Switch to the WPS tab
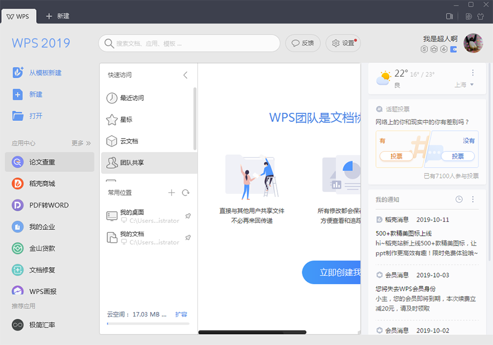This screenshot has width=493, height=345. coord(19,16)
